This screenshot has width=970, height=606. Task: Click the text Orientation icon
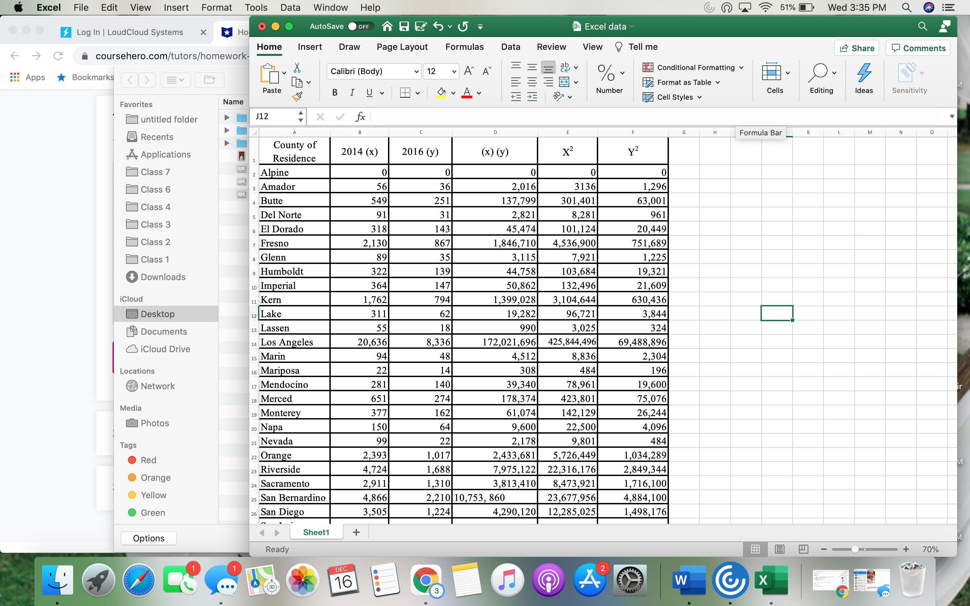coord(558,97)
